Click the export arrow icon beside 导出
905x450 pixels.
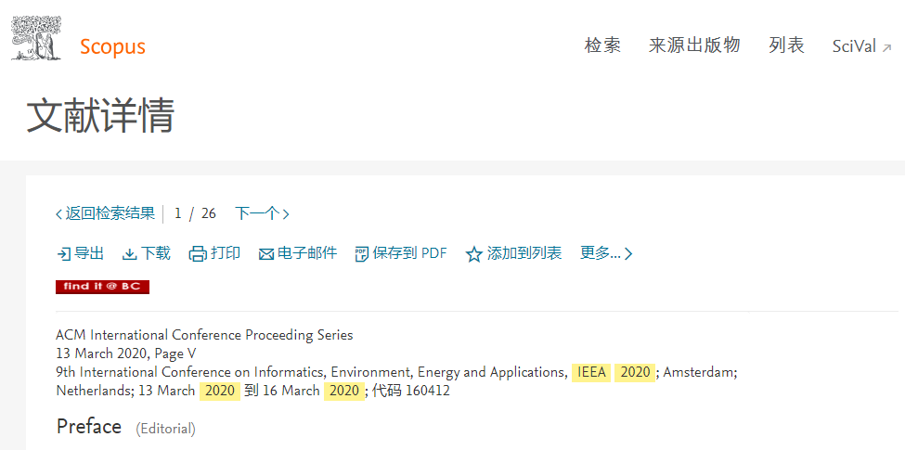click(63, 254)
